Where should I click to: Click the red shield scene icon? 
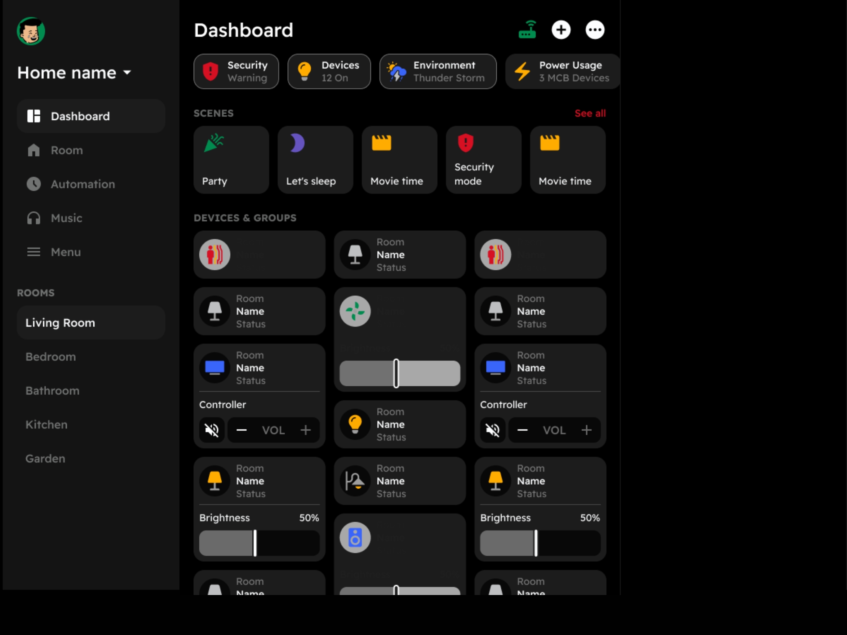click(466, 143)
